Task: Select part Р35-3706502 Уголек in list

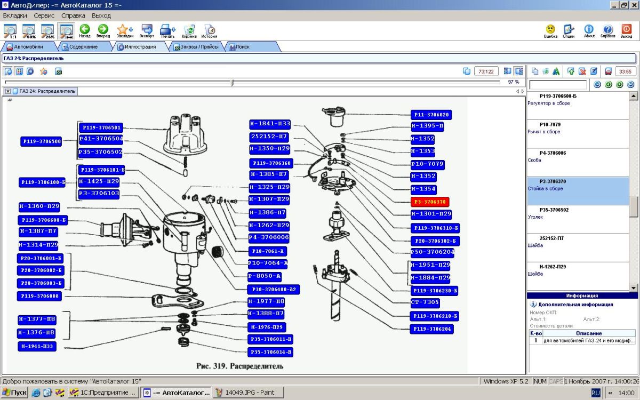Action: [x=578, y=219]
